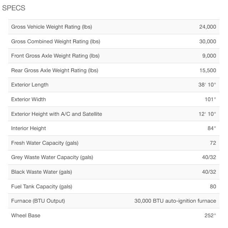This screenshot has width=228, height=228.
Task: Click the Rear Gross Axle Weight Rating label
Action: [55, 70]
